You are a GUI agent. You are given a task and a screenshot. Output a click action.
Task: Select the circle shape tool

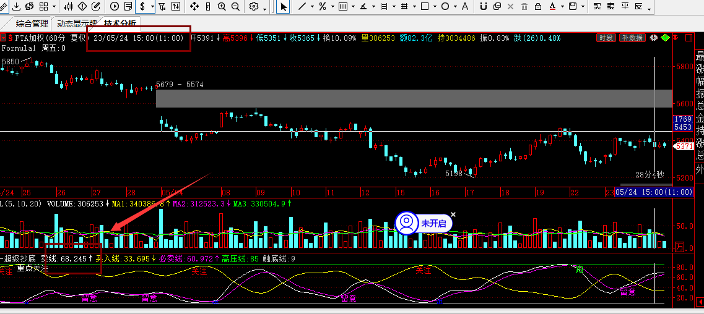pos(445,6)
